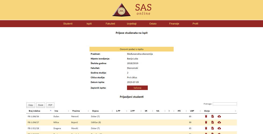Click cloud download icon for Dušan Petrović
The image size is (263, 134).
tap(219, 116)
